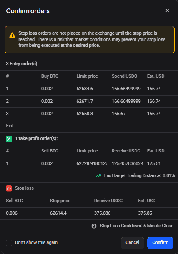This screenshot has width=178, height=254.
Task: Select entry order row with limit 62658.8
Action: (x=89, y=114)
